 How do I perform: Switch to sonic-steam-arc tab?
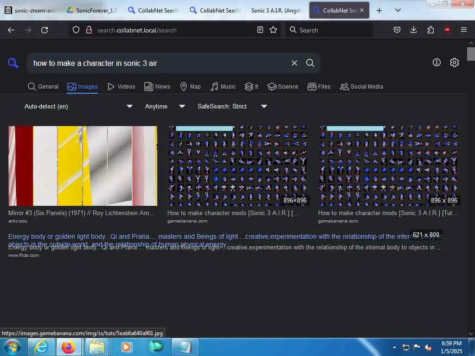click(30, 11)
